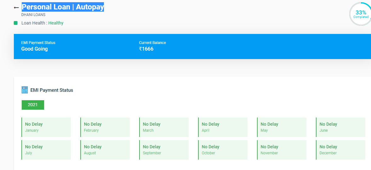Select the April payment status tile
This screenshot has height=170, width=371.
(x=223, y=127)
